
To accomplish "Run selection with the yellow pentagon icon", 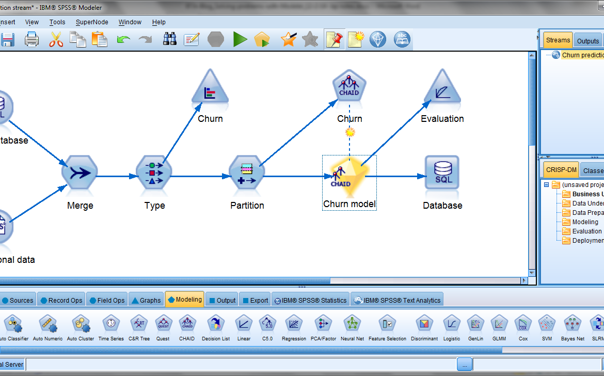I will [x=262, y=39].
